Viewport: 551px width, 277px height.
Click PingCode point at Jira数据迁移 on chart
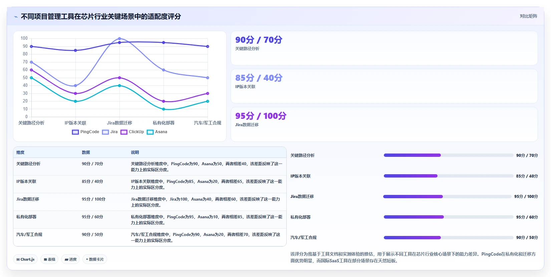pos(119,42)
